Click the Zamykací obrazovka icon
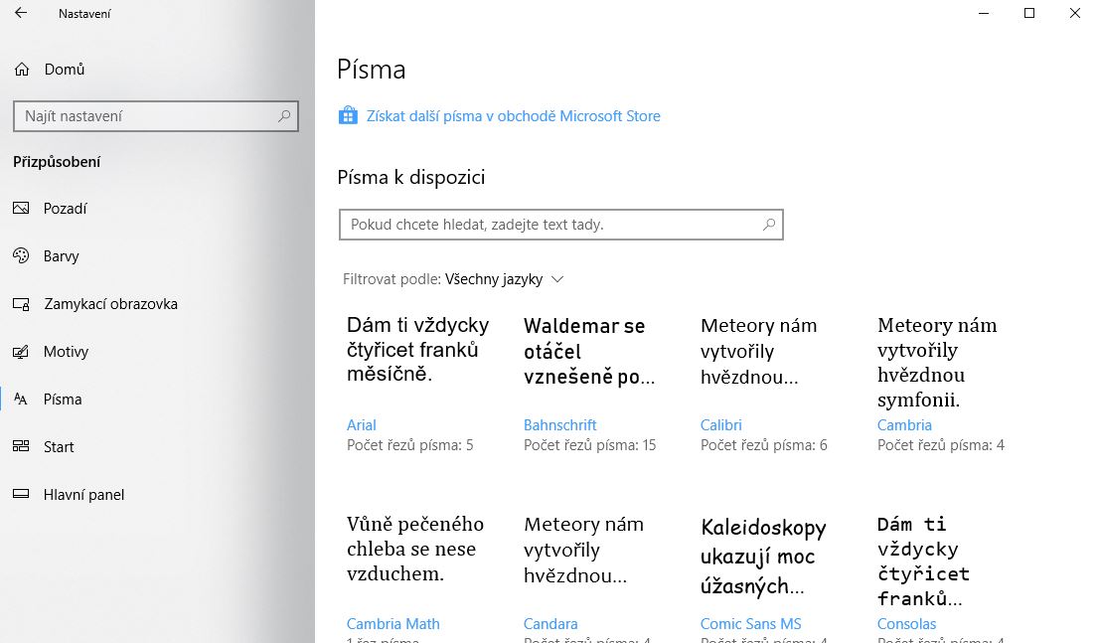Image resolution: width=1097 pixels, height=643 pixels. click(21, 304)
